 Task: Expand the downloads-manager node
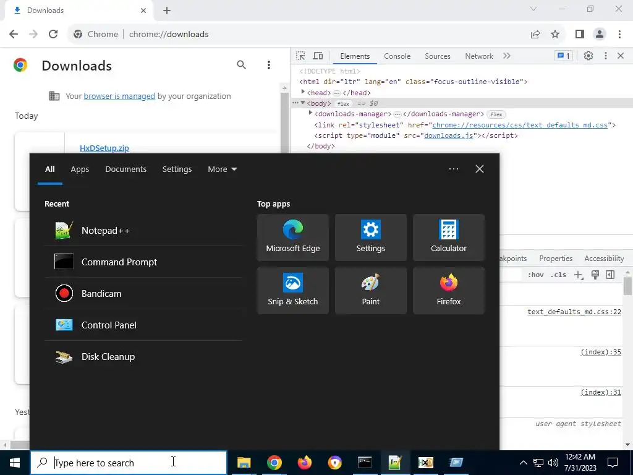click(310, 114)
